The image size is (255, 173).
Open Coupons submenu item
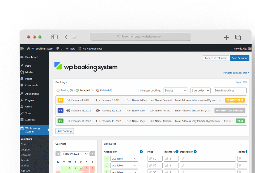(x=26, y=150)
